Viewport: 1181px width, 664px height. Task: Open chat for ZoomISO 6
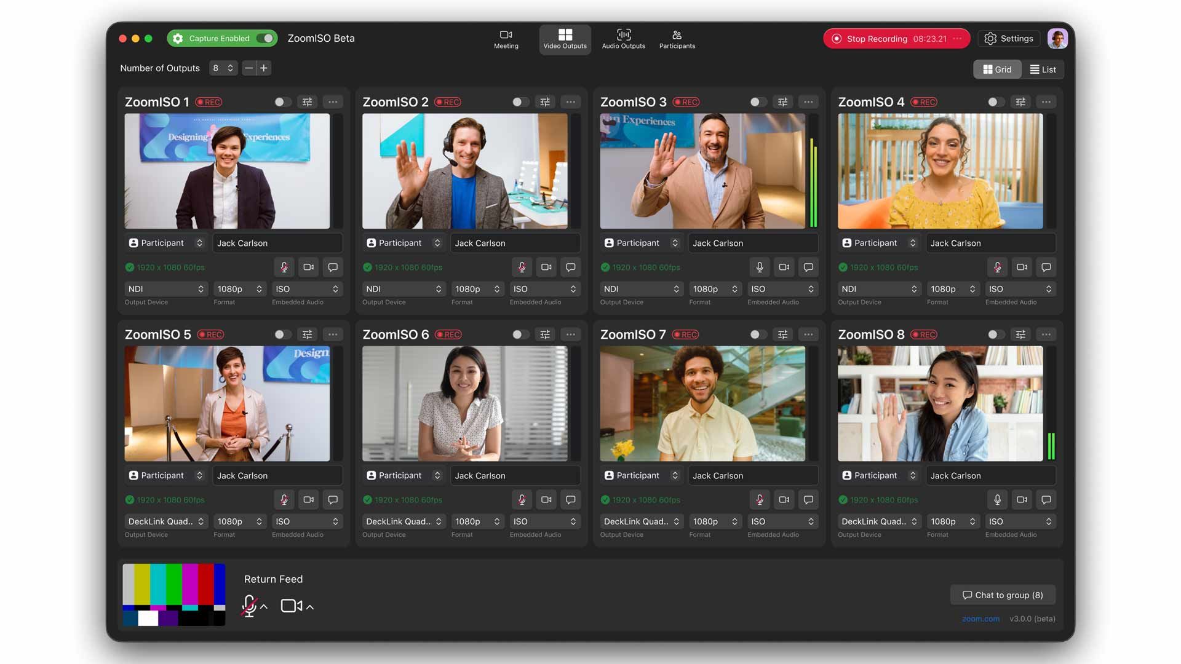tap(571, 500)
